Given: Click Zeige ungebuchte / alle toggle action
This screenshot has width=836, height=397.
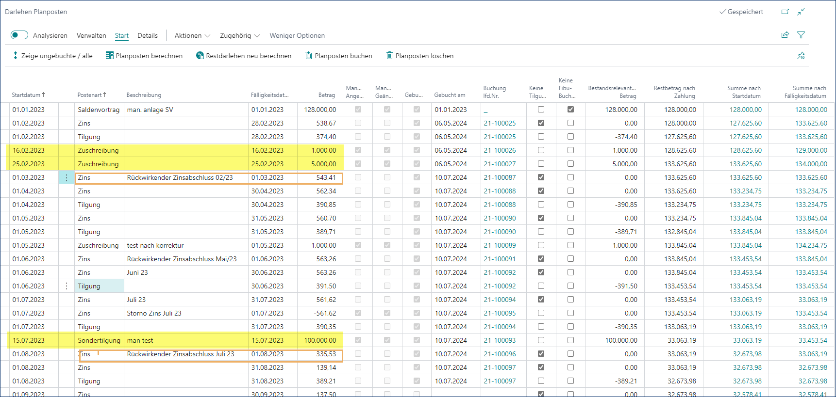Looking at the screenshot, I should 52,56.
